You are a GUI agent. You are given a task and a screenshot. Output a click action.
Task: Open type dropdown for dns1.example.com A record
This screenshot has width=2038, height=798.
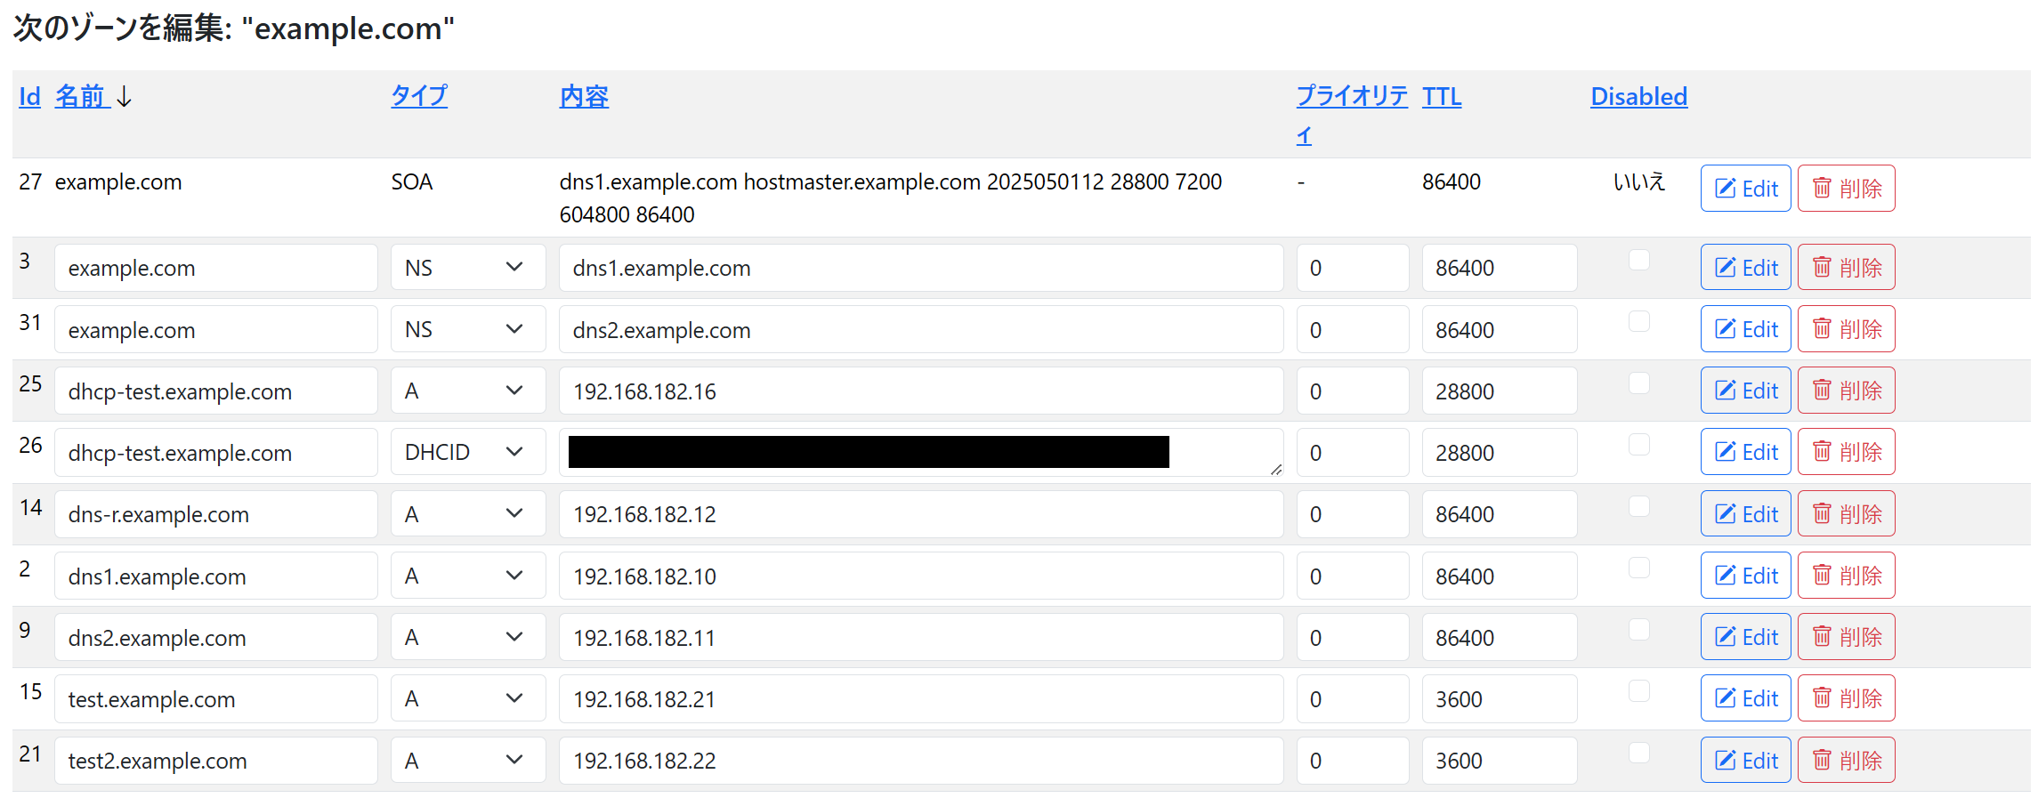click(468, 575)
